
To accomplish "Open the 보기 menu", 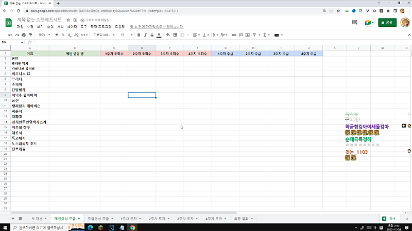I will click(40, 27).
